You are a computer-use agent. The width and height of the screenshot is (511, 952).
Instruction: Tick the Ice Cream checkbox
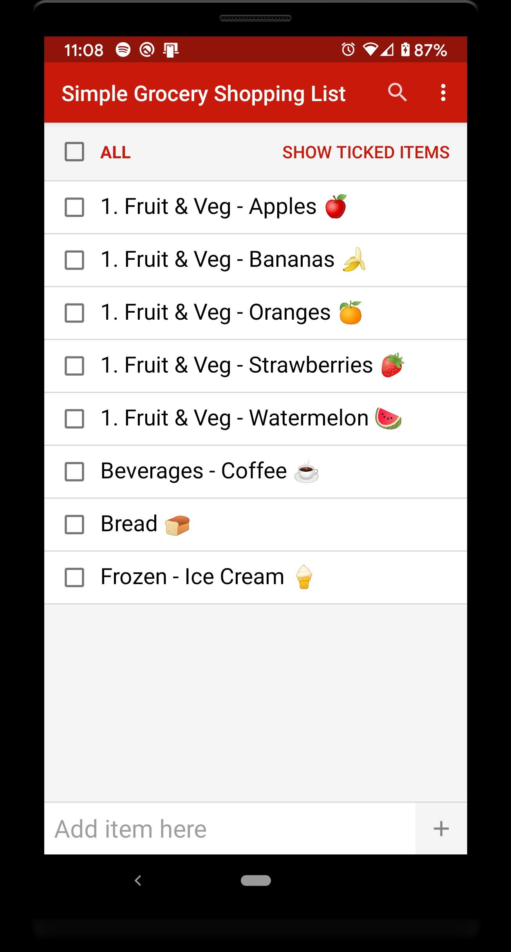point(74,577)
